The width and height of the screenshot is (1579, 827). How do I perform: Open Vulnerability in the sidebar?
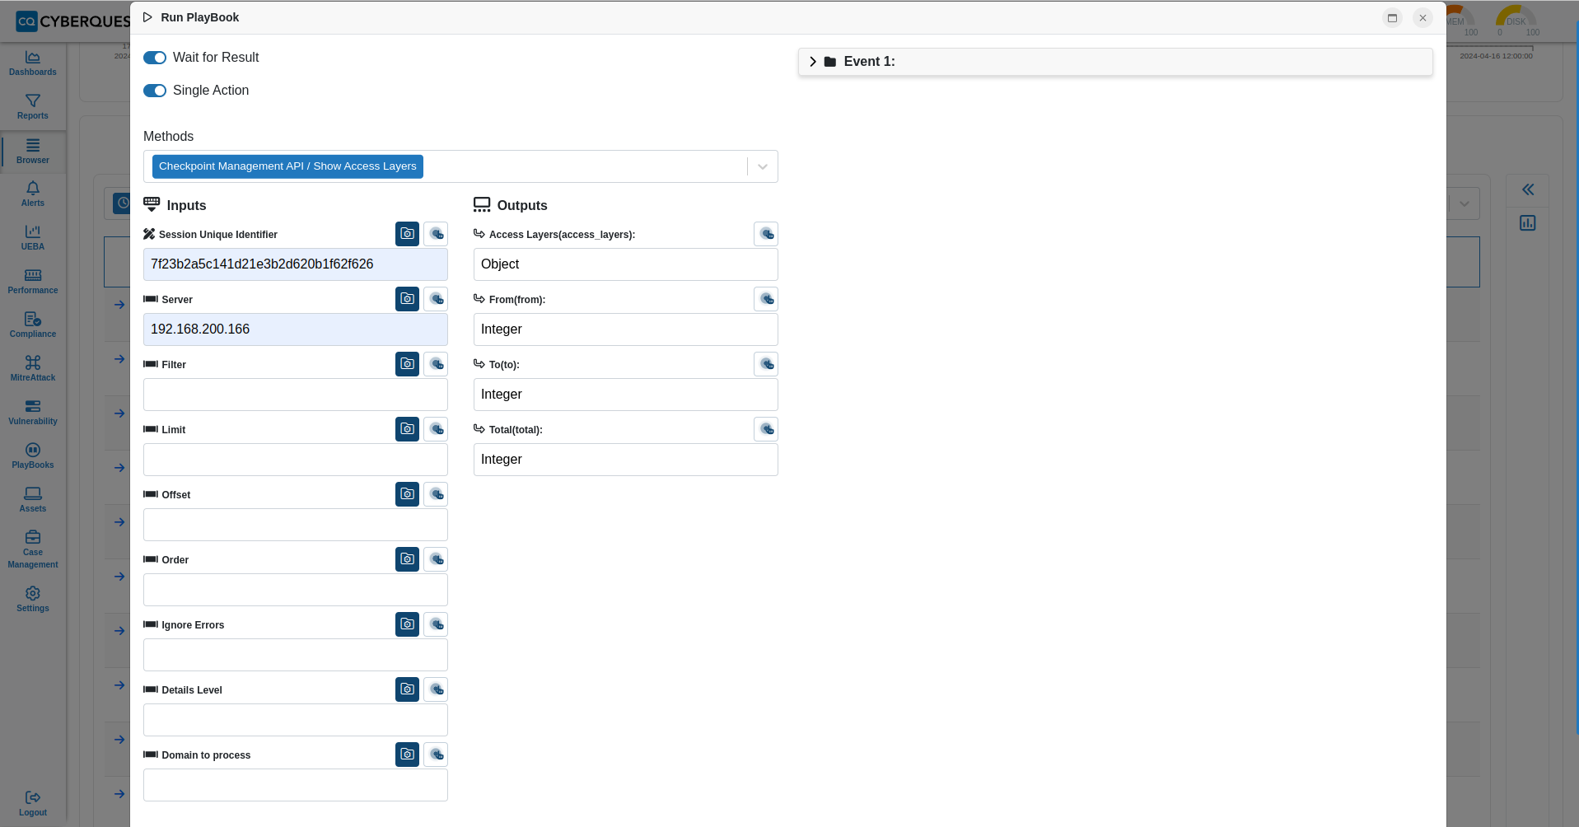pyautogui.click(x=33, y=413)
